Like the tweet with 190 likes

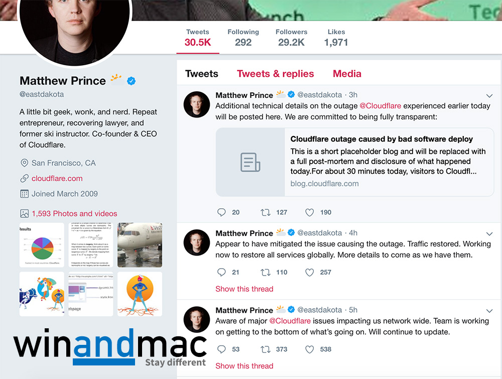[x=309, y=212]
